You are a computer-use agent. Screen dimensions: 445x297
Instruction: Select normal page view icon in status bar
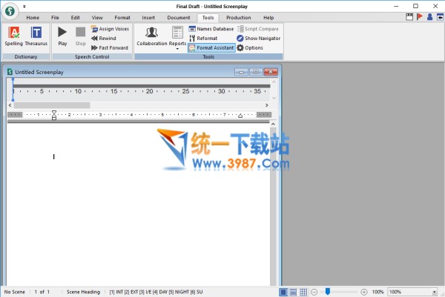[x=283, y=292]
